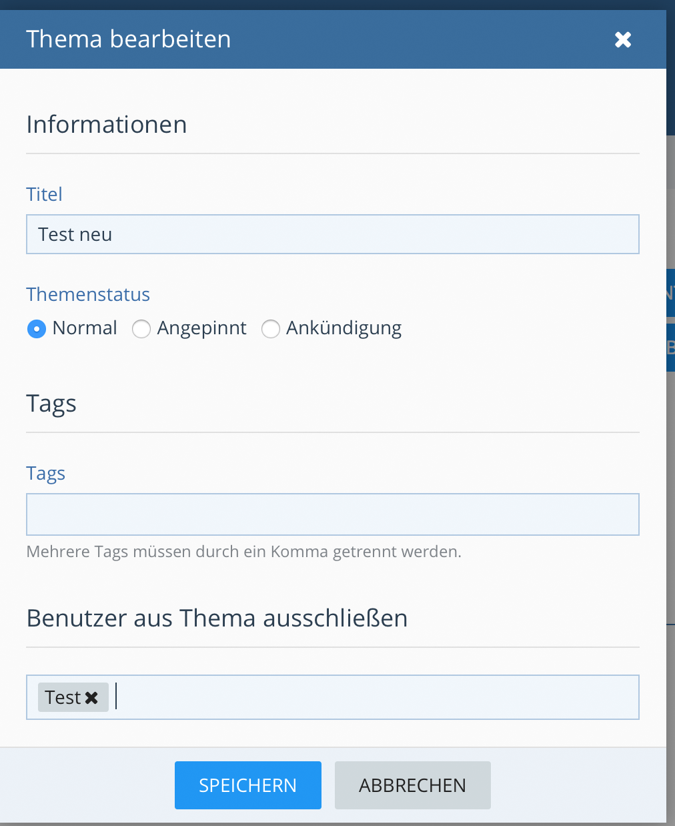Click the Test user chip text

pyautogui.click(x=62, y=697)
